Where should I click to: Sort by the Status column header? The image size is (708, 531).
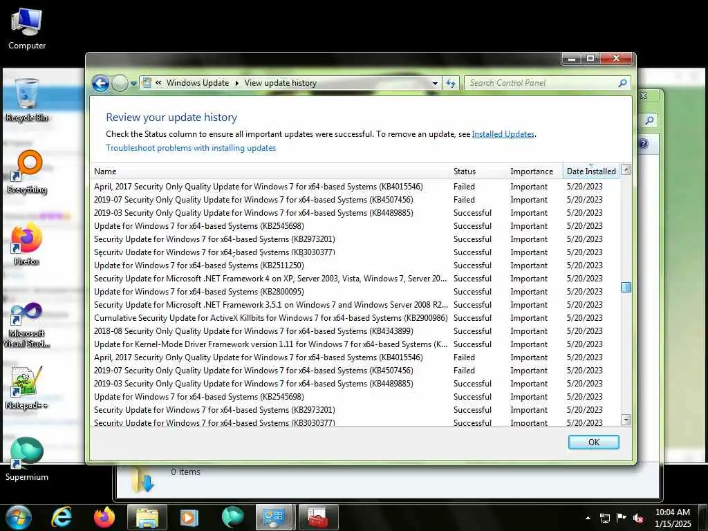478,171
